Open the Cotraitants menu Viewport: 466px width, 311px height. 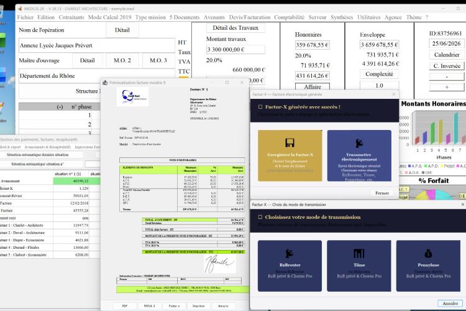(x=71, y=17)
